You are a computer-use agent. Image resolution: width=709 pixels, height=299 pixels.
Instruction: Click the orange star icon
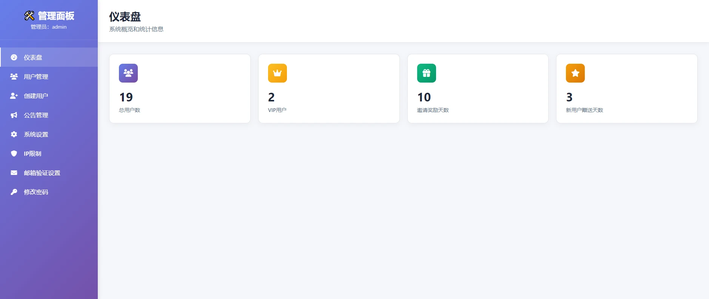(x=575, y=73)
